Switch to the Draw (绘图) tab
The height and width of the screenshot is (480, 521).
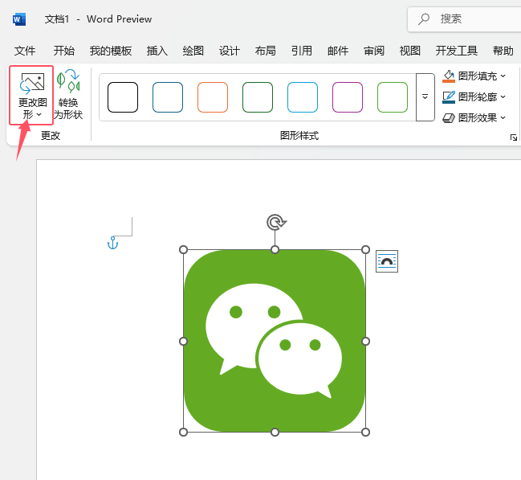pyautogui.click(x=193, y=51)
